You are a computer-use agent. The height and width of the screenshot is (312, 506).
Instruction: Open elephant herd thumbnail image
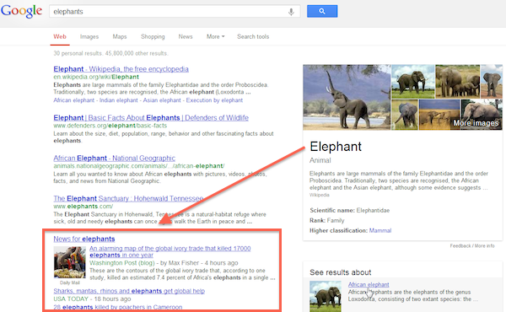pyautogui.click(x=458, y=82)
